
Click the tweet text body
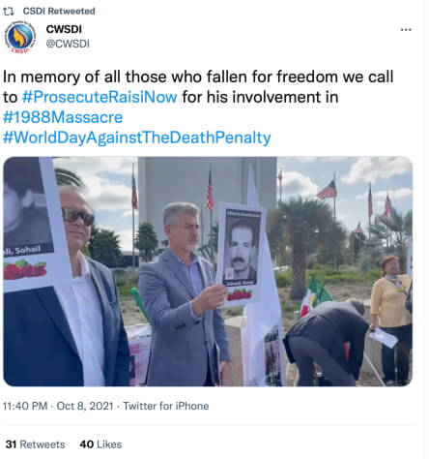point(198,107)
